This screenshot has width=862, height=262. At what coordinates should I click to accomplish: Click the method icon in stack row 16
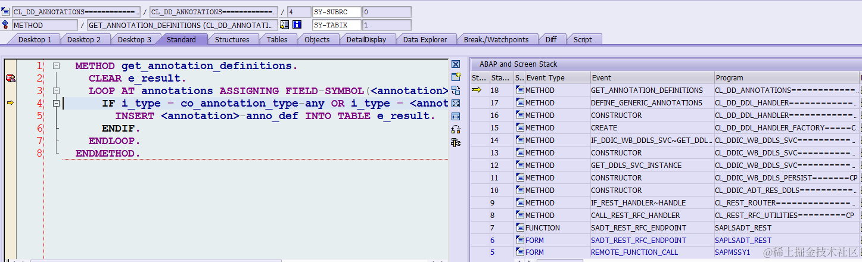pos(520,116)
